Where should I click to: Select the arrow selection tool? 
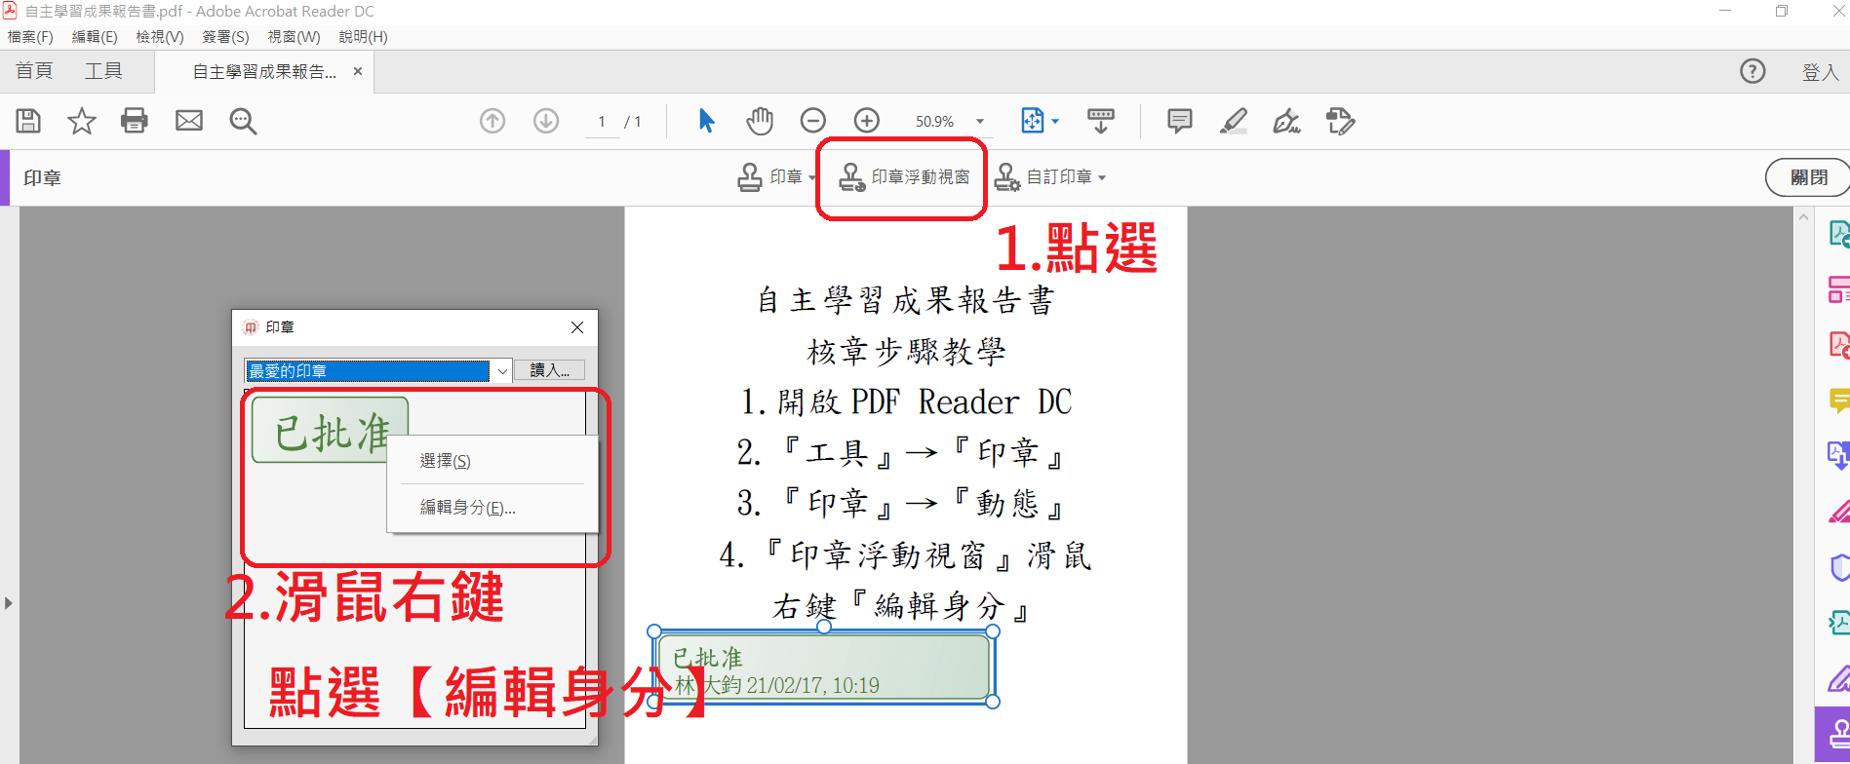(x=707, y=121)
